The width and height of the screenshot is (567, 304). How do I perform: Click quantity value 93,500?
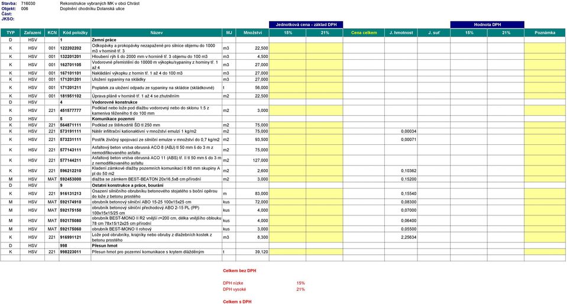tap(261, 140)
